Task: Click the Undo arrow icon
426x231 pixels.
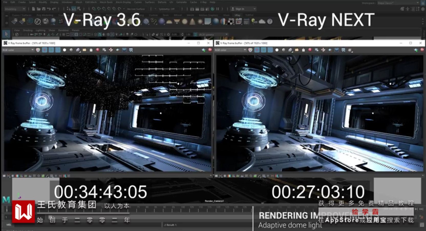Action: click(49, 9)
